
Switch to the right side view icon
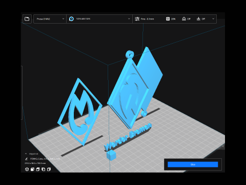click(49, 170)
